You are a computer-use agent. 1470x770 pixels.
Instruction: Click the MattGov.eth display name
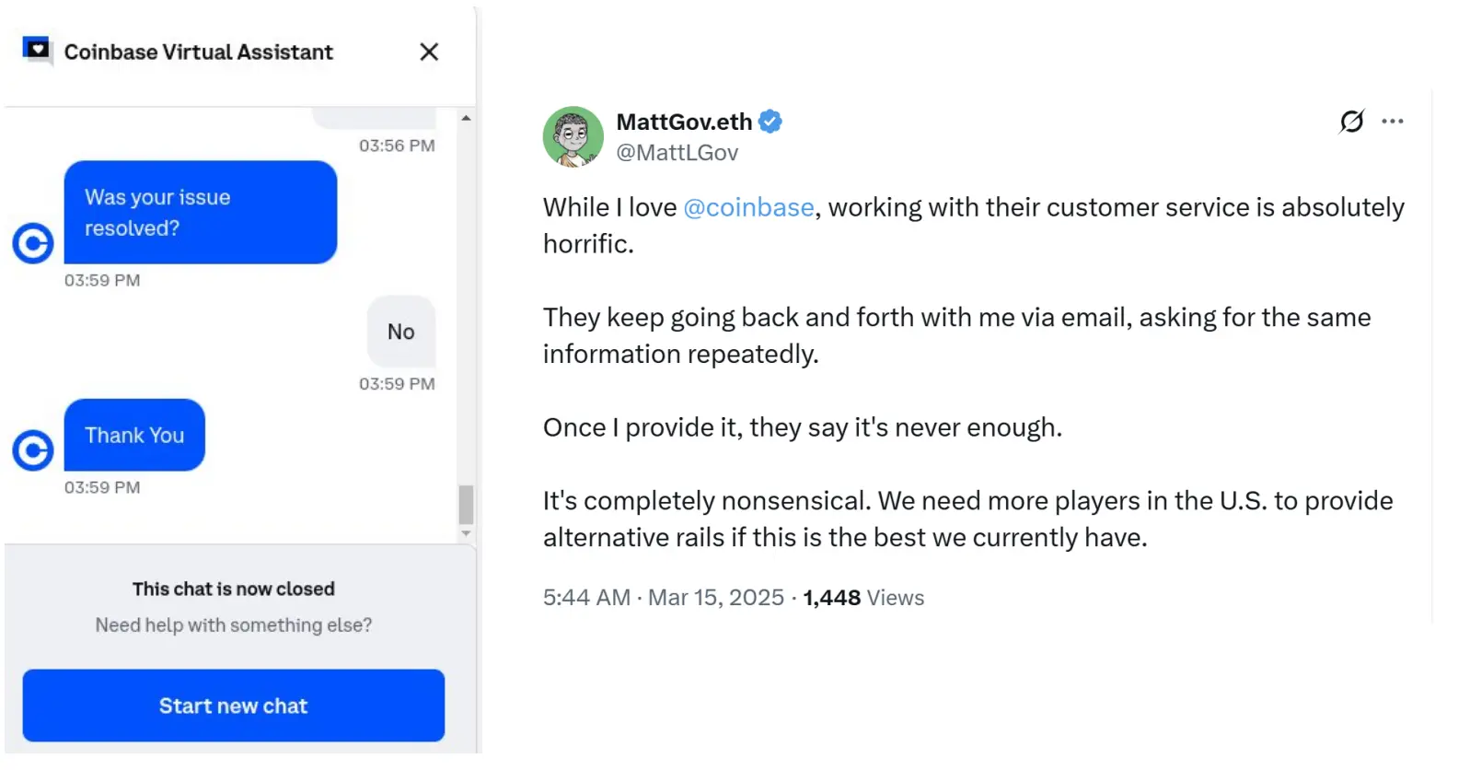point(684,122)
